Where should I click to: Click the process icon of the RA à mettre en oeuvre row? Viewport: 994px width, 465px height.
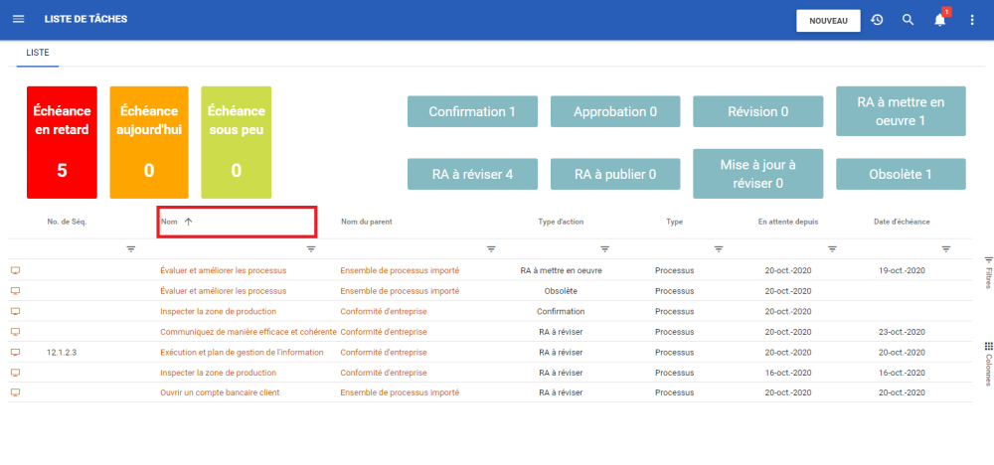pyautogui.click(x=16, y=270)
